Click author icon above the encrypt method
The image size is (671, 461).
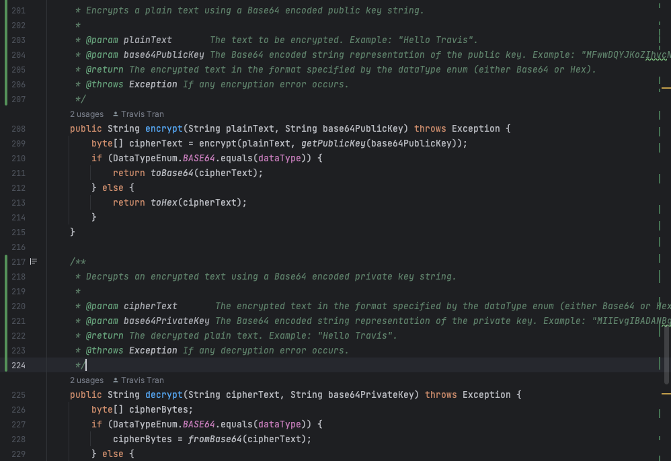(x=116, y=114)
